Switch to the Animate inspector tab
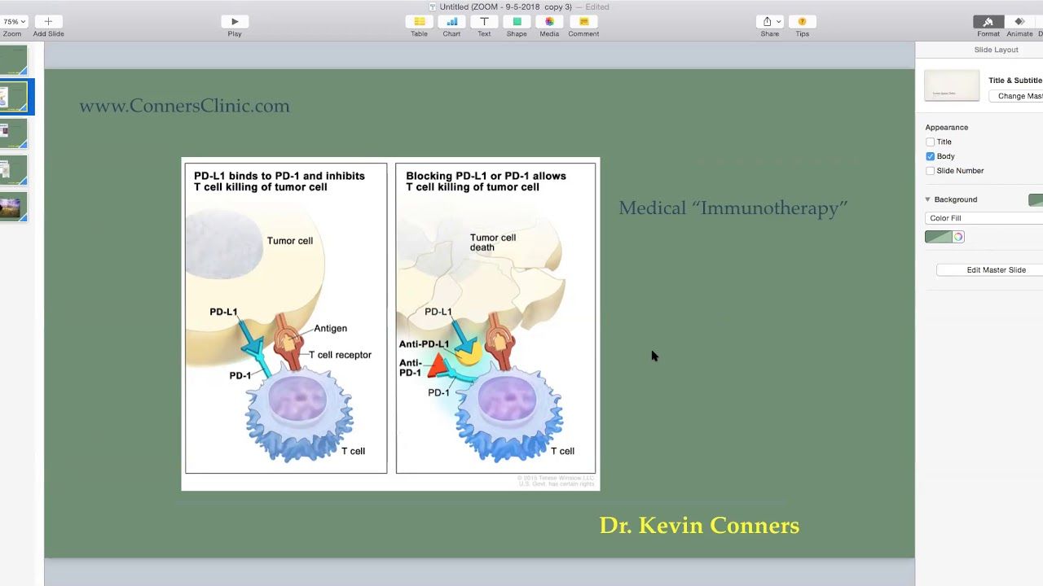Screen dimensions: 1043x586 coord(1019,22)
